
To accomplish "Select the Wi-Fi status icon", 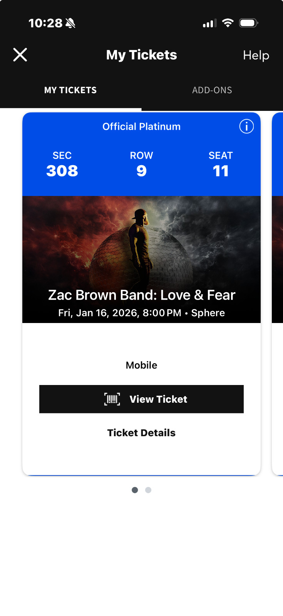I will point(228,22).
